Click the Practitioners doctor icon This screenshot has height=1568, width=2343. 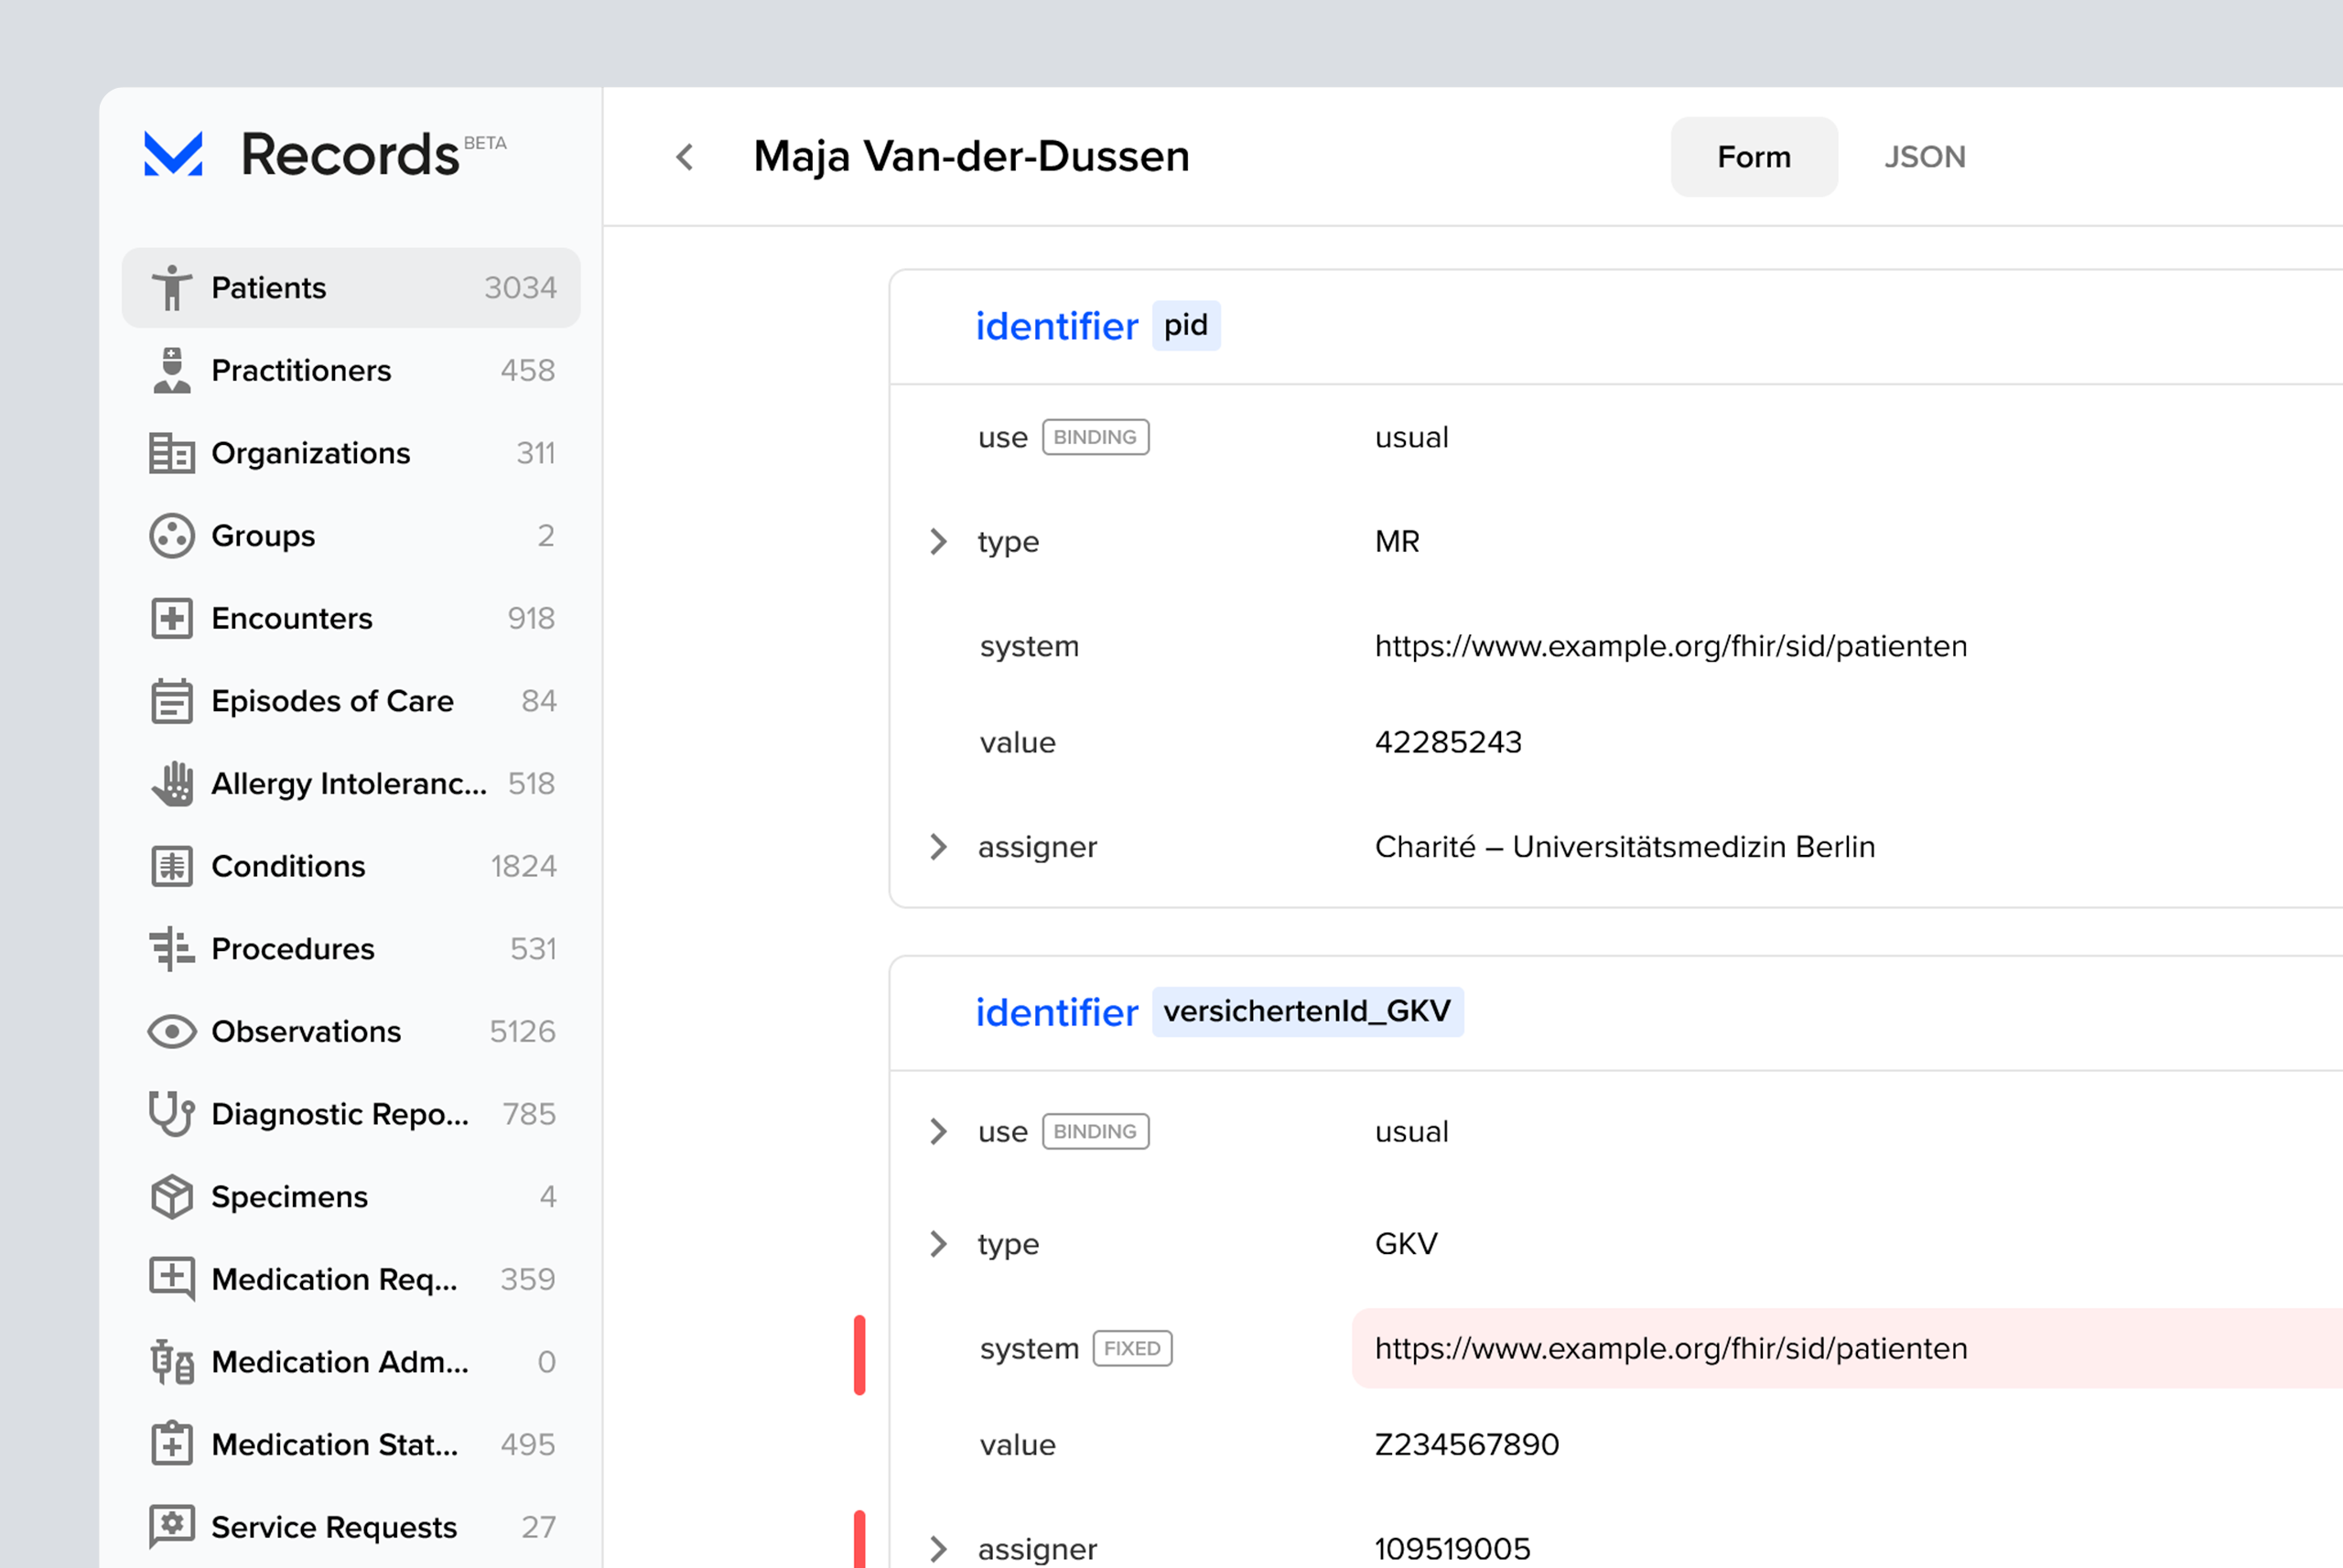pos(172,371)
